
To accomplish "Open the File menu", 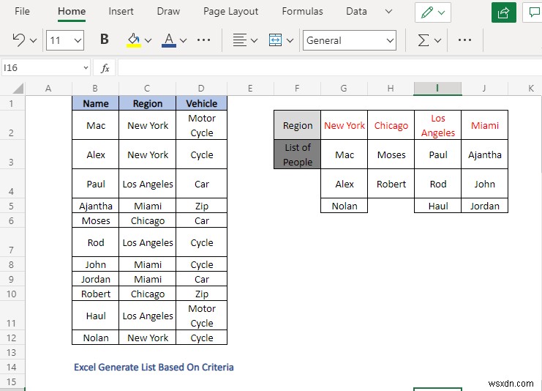I will [x=22, y=12].
